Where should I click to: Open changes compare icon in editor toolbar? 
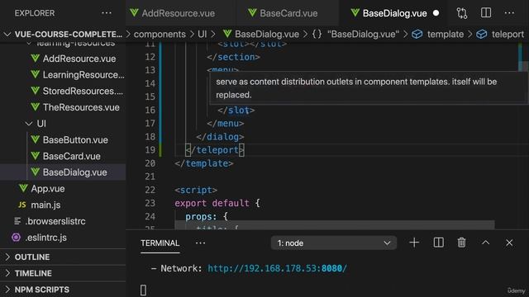point(462,13)
